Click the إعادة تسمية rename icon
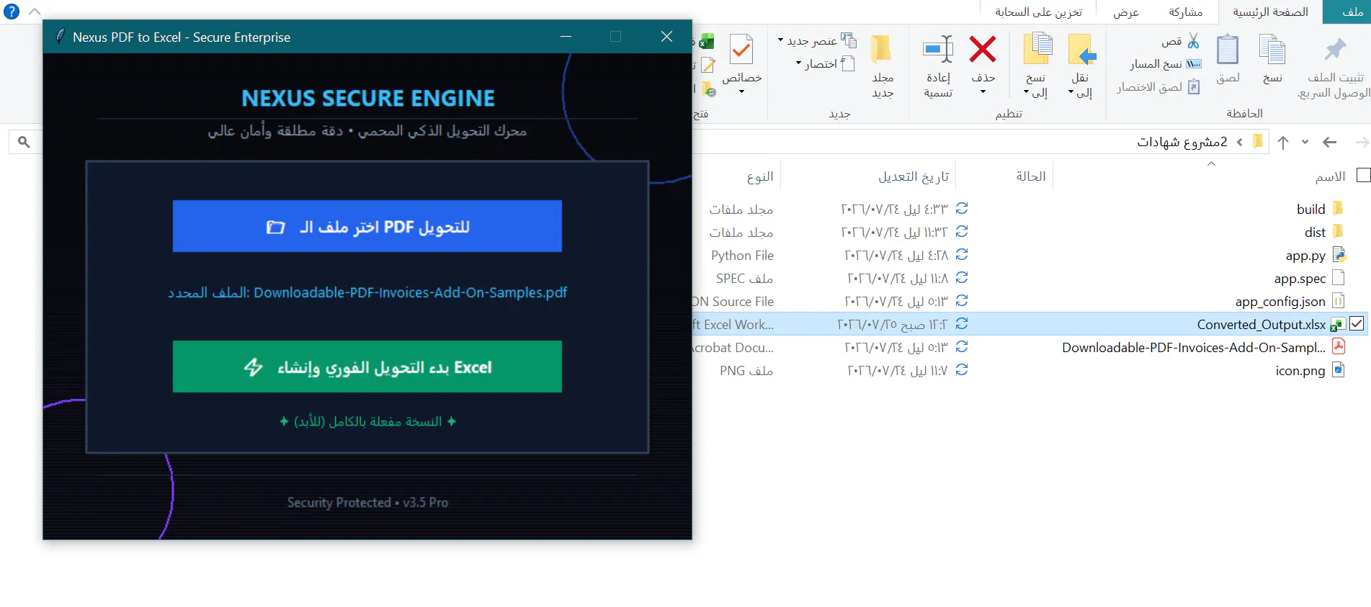1371x607 pixels. click(938, 50)
